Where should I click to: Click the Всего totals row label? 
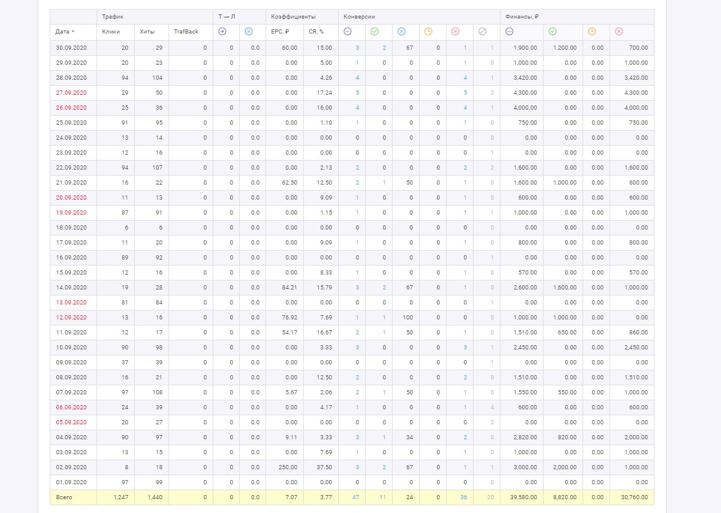[64, 497]
